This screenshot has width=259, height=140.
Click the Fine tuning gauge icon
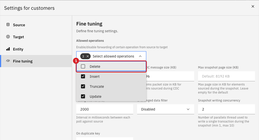tap(8, 61)
